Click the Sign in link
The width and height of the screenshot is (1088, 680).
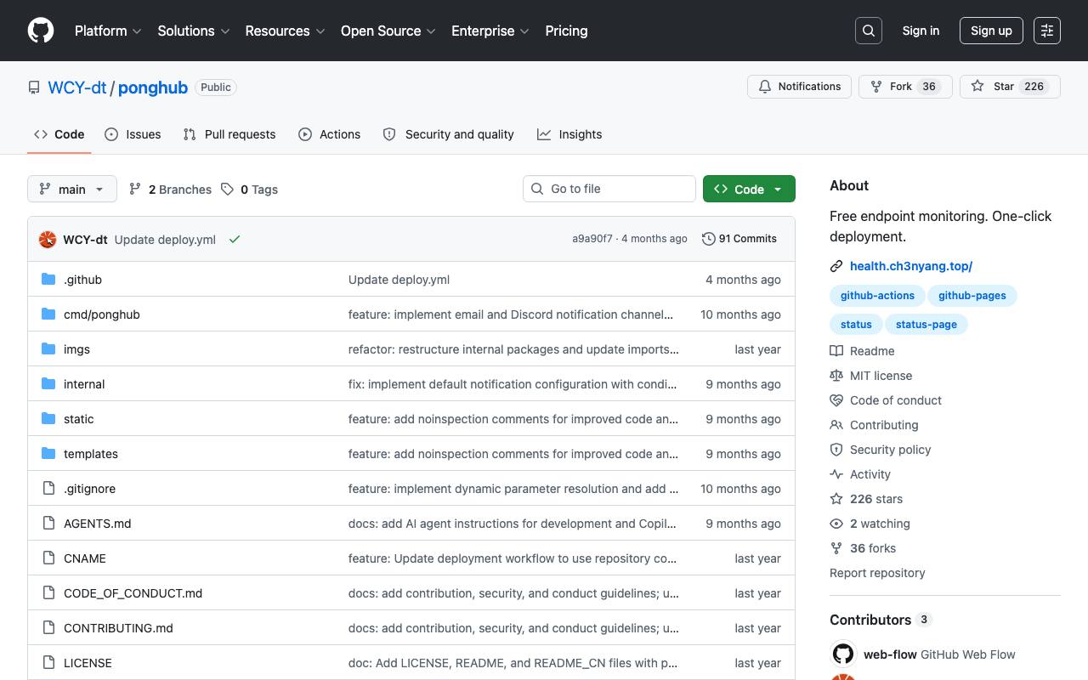(921, 31)
